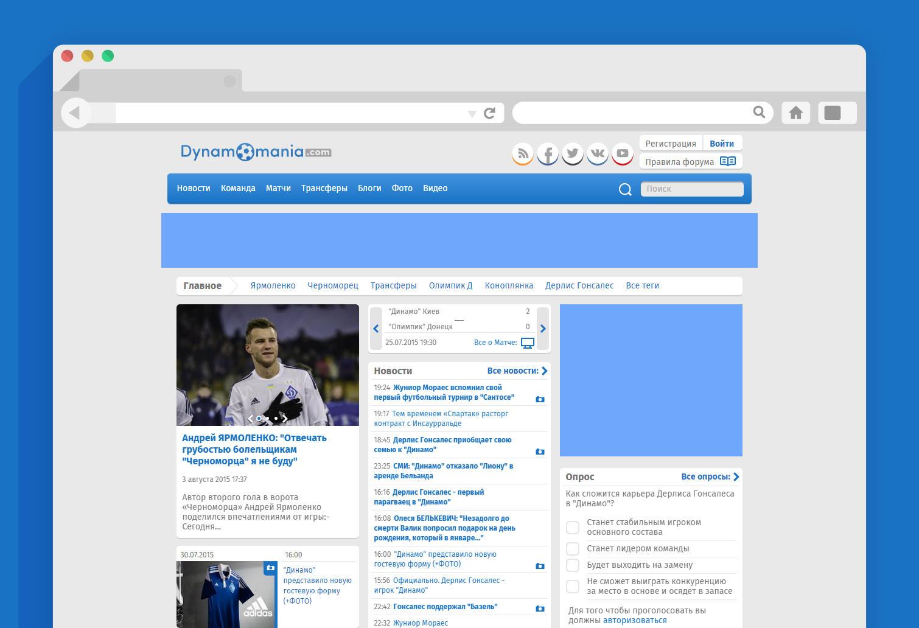919x628 pixels.
Task: Click the browser reload icon
Action: (x=490, y=113)
